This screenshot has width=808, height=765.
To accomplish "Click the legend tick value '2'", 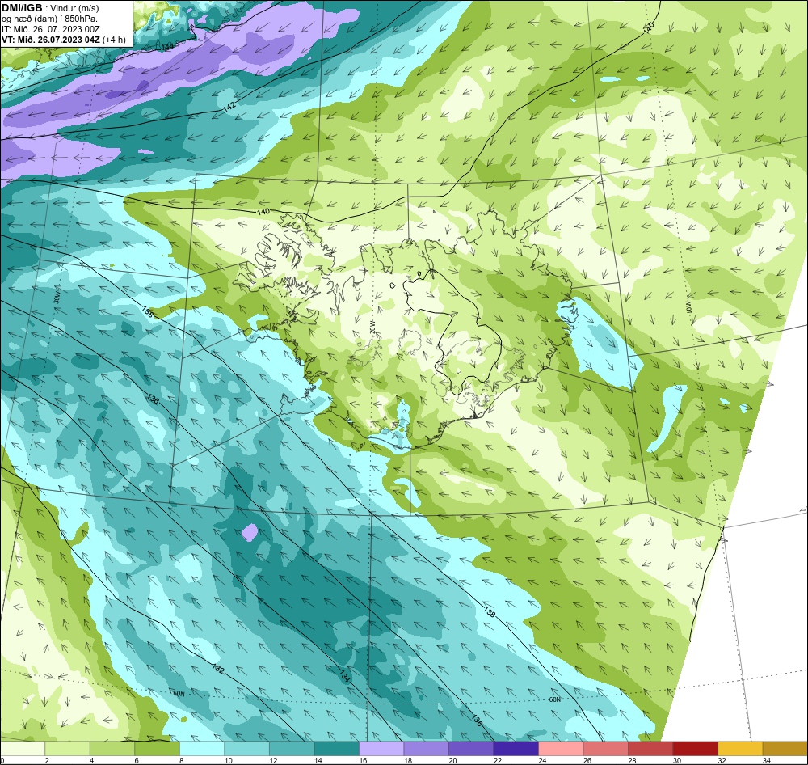I will [x=47, y=760].
